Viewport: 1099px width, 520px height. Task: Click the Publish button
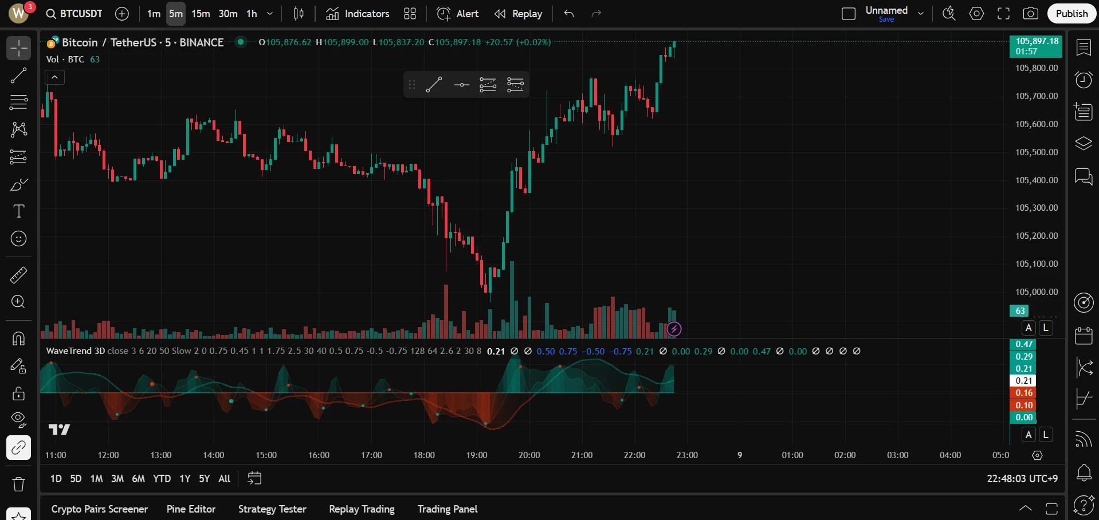click(x=1071, y=14)
